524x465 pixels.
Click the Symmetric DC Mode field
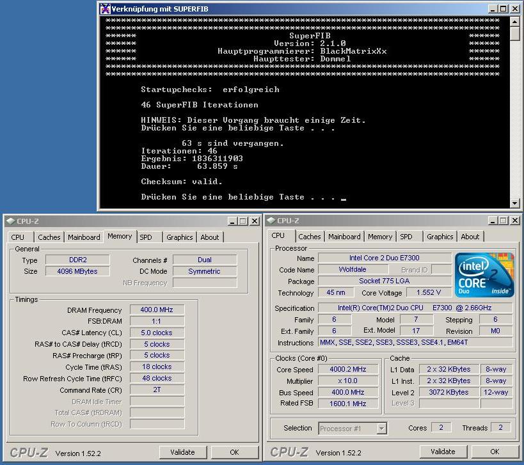point(205,271)
